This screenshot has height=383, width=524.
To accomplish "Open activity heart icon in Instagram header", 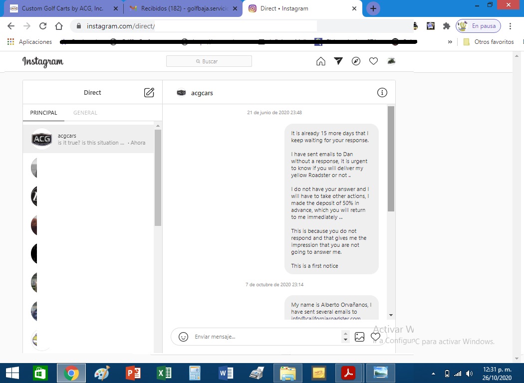I will [373, 61].
